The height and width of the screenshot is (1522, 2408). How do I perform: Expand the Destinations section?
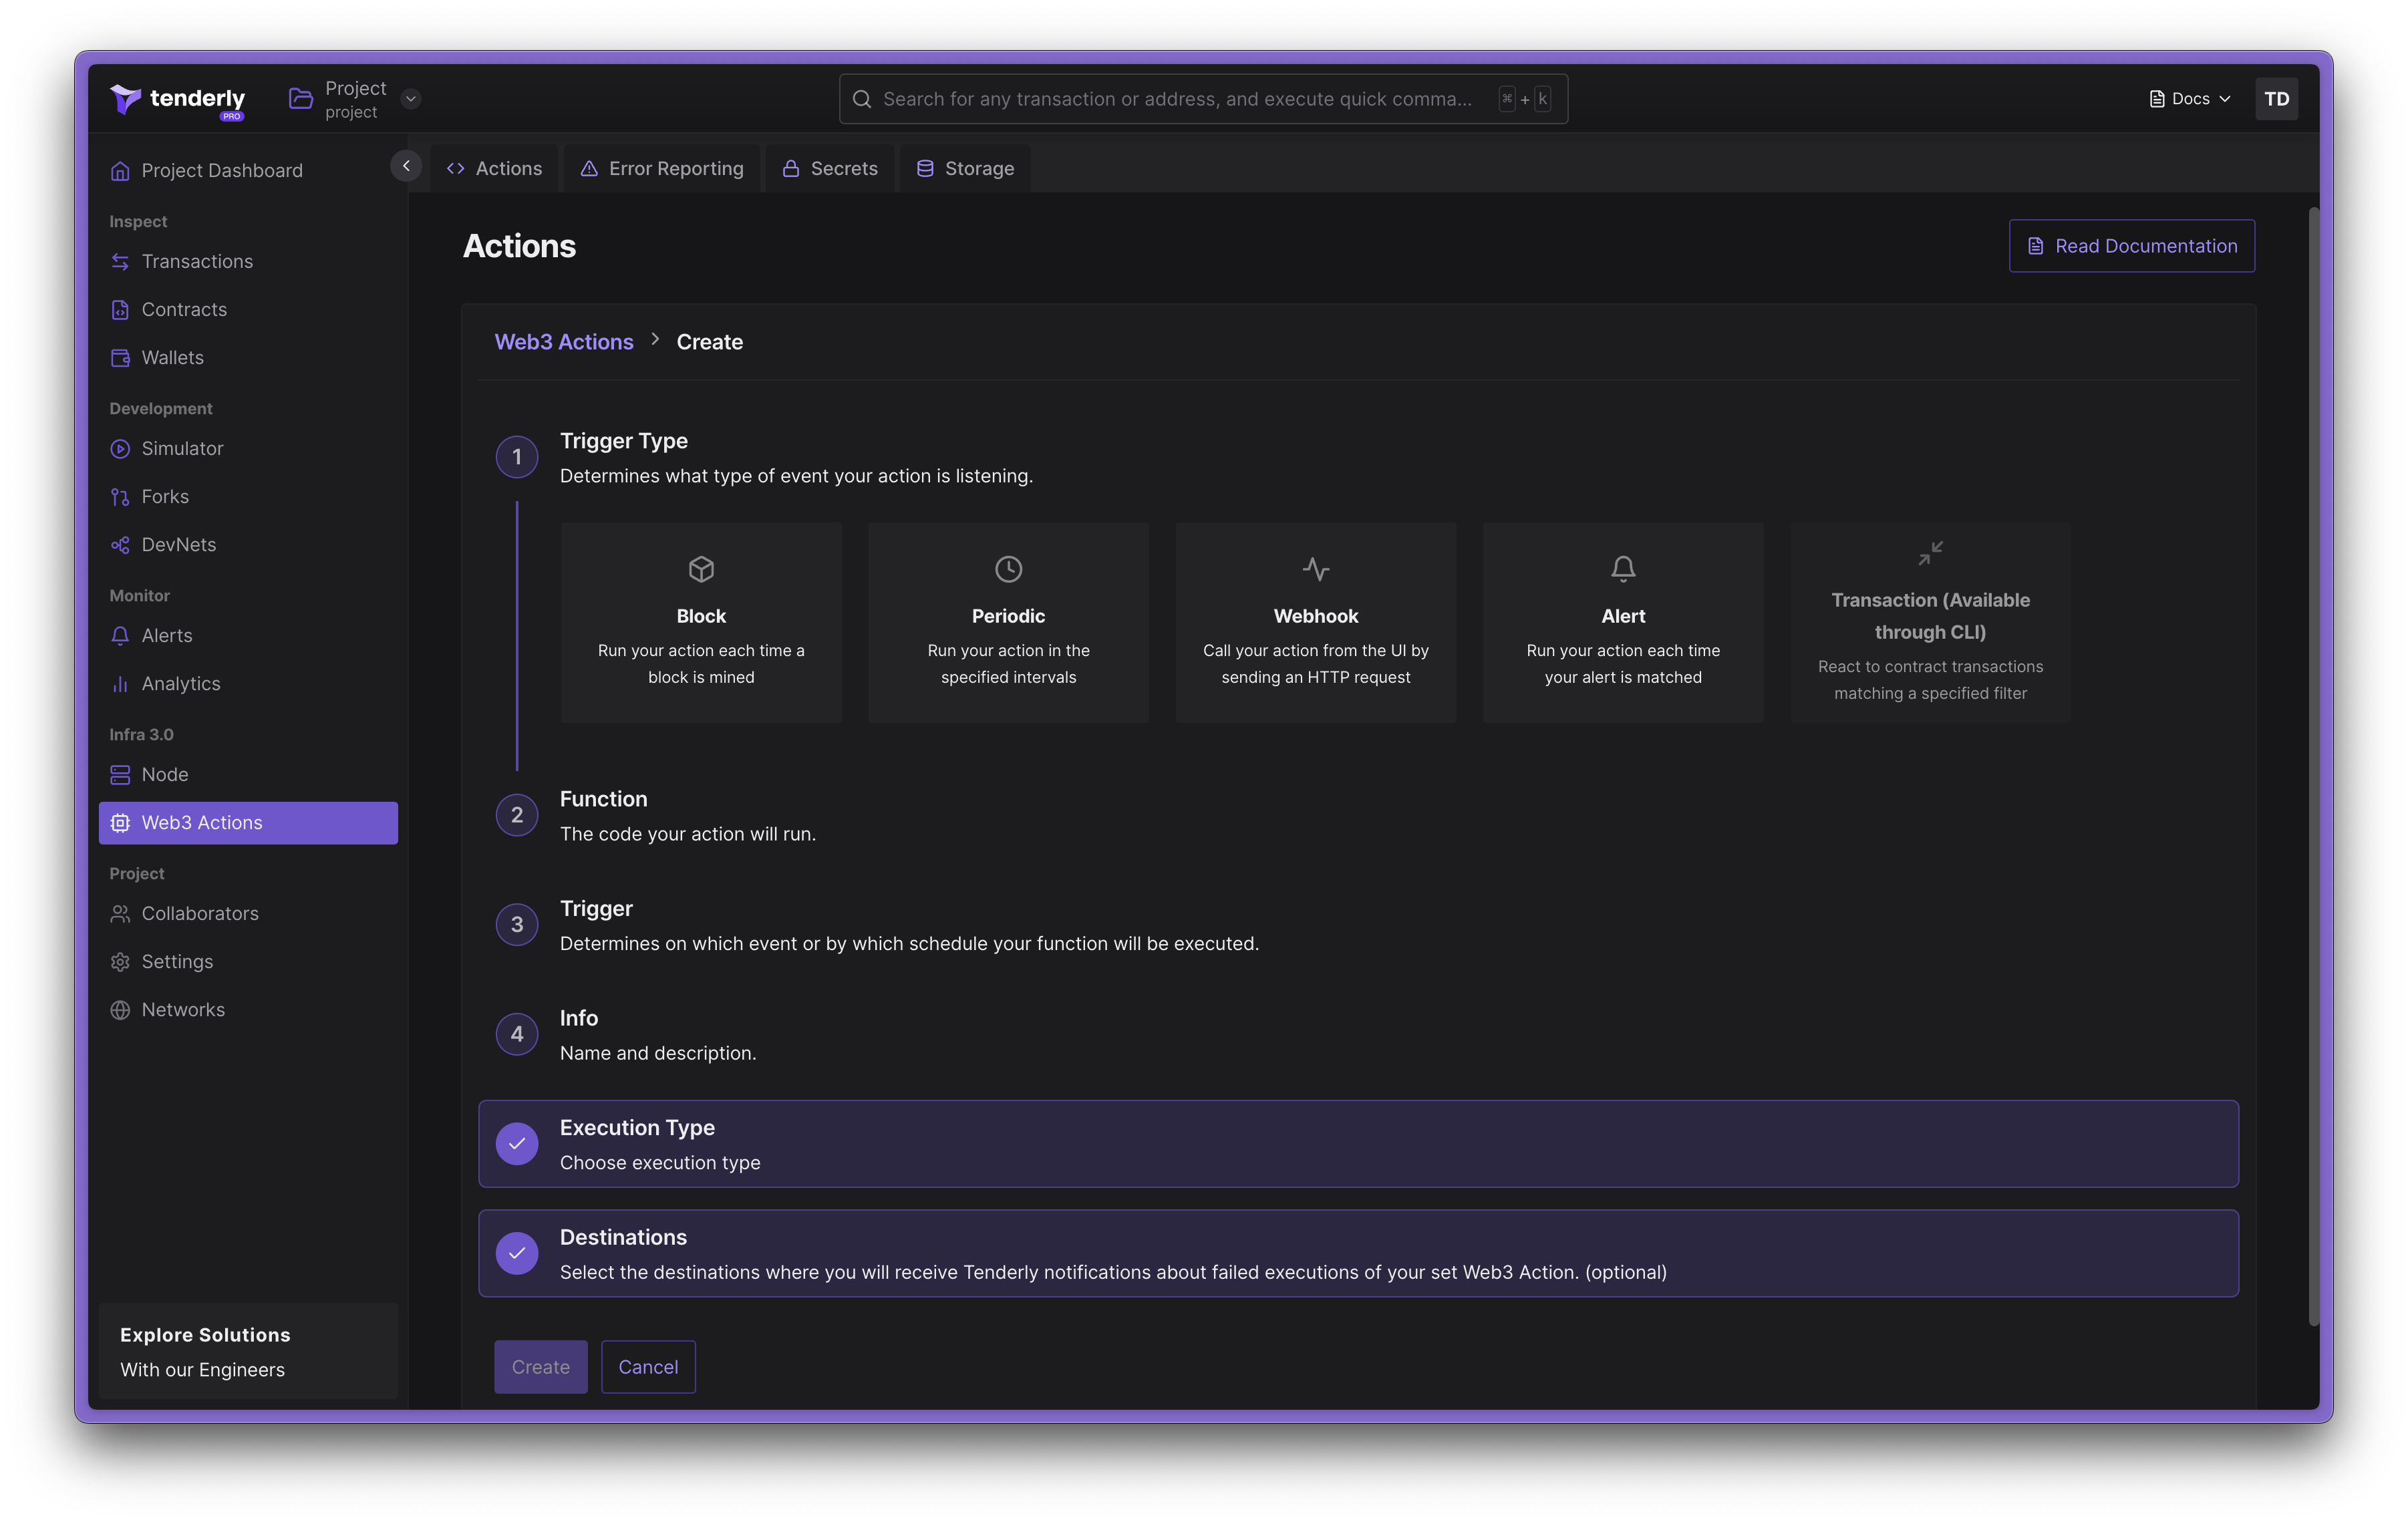click(x=1358, y=1253)
